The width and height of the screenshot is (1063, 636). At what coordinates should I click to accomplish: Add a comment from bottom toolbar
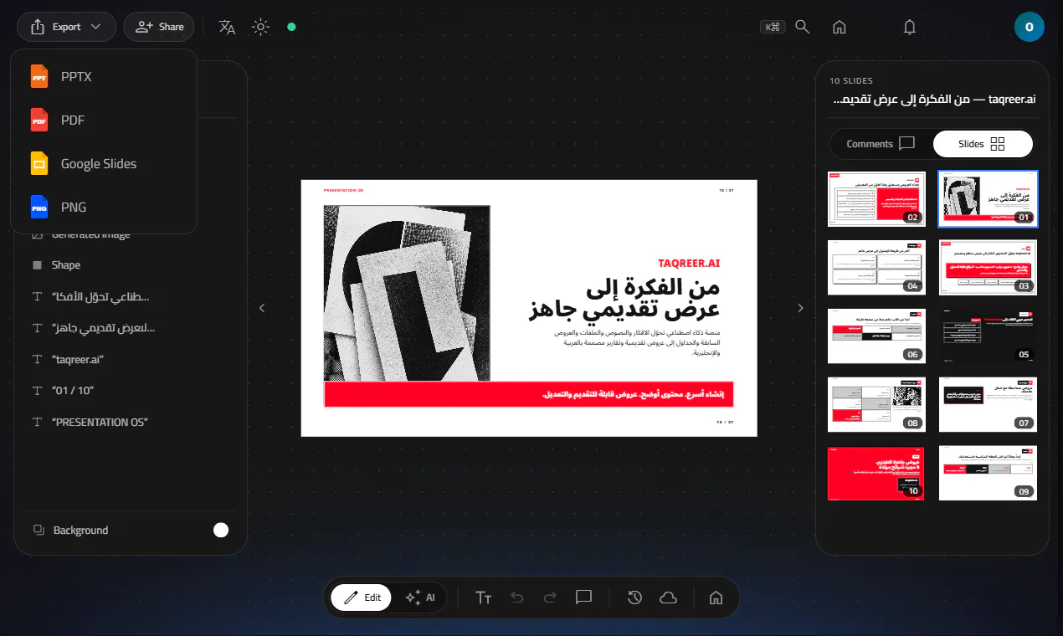point(583,598)
